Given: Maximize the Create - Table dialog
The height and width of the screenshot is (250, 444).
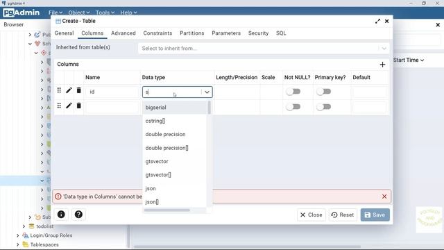Looking at the screenshot, I should coord(377,22).
